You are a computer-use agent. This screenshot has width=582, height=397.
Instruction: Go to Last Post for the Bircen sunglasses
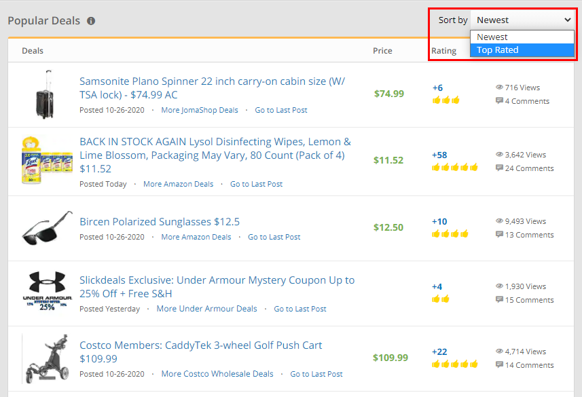point(274,237)
